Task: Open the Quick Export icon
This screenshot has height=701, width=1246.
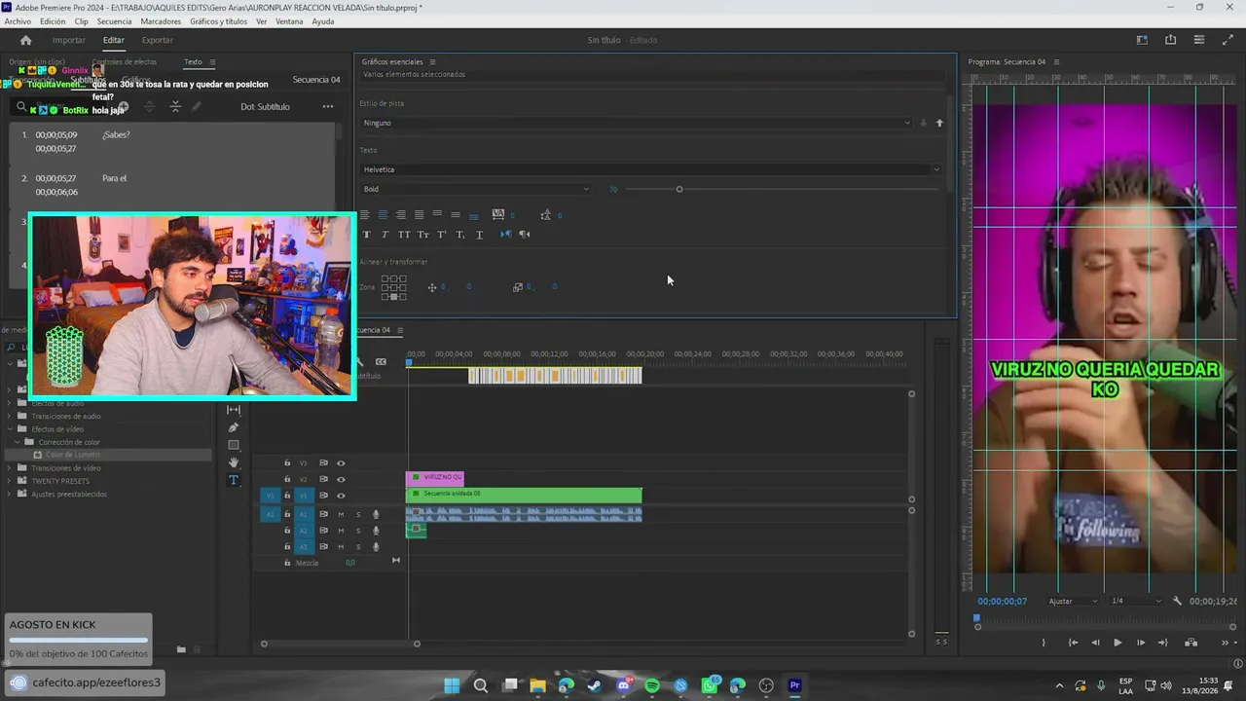Action: coord(1170,40)
